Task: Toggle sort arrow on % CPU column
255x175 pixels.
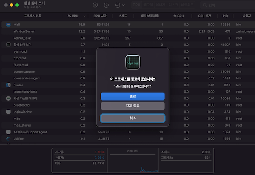Action: click(85, 16)
